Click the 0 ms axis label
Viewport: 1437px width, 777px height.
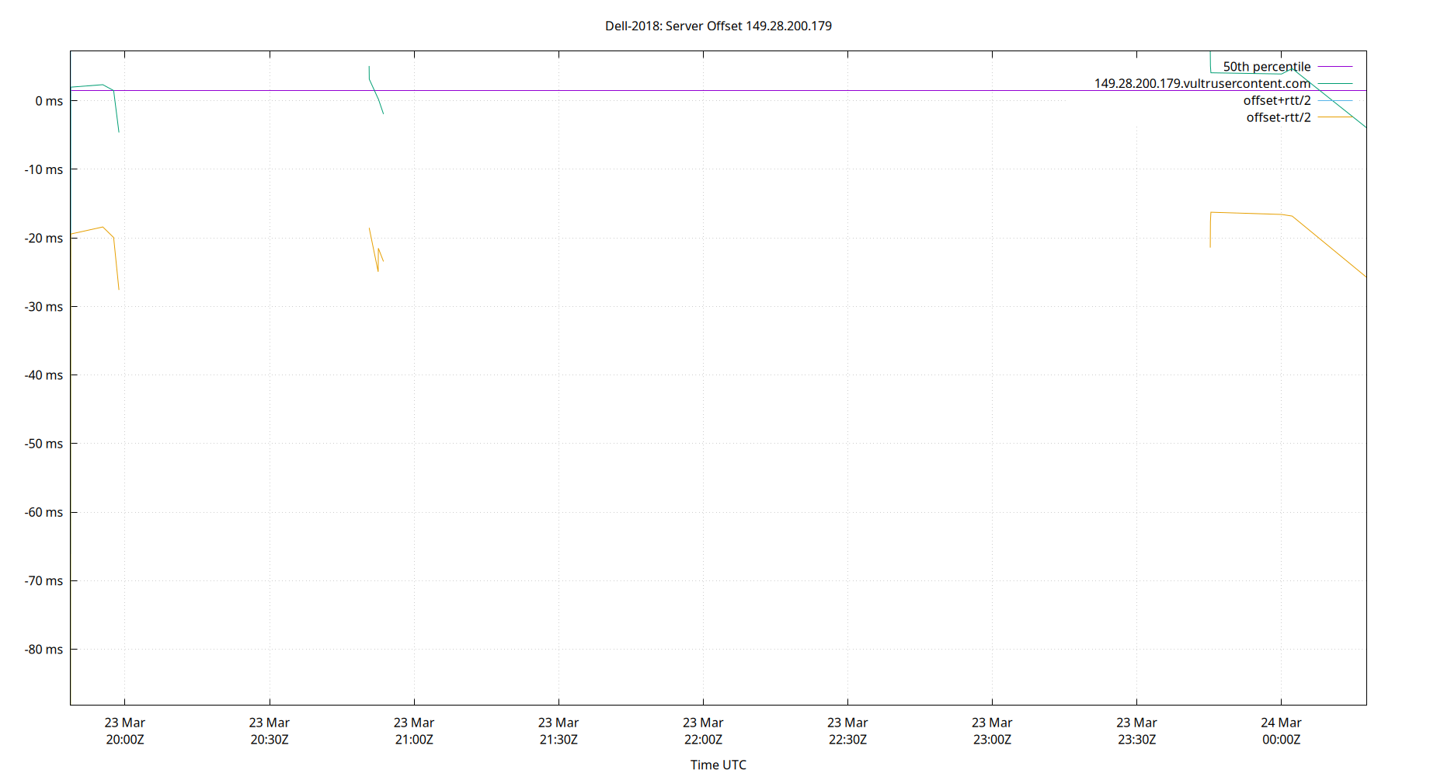tap(48, 101)
